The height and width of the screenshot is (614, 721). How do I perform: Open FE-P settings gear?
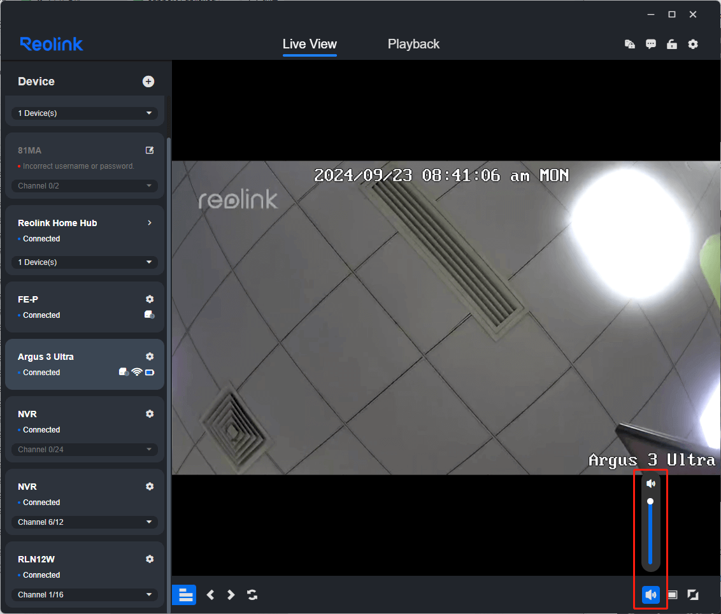pos(150,299)
